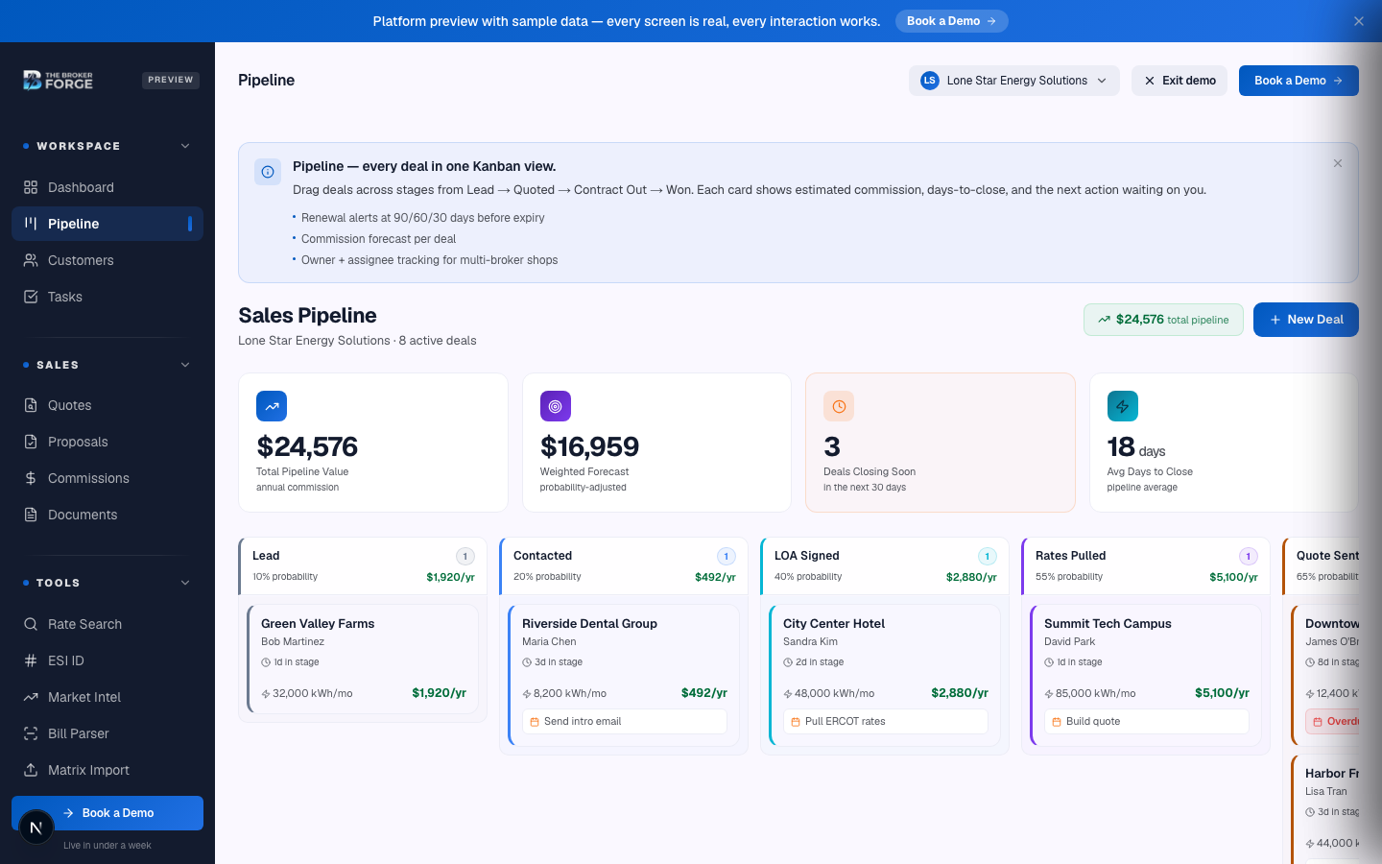Click the Build quote action
Screen dimensions: 1382x864
(x=1147, y=722)
